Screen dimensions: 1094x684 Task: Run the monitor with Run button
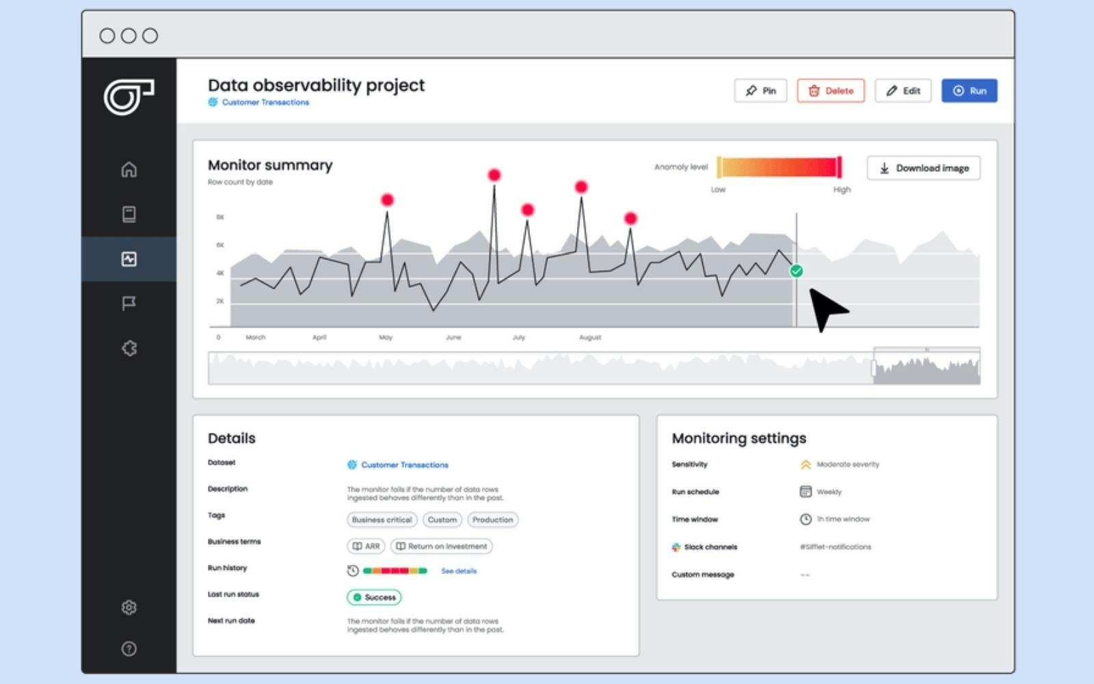pyautogui.click(x=970, y=90)
